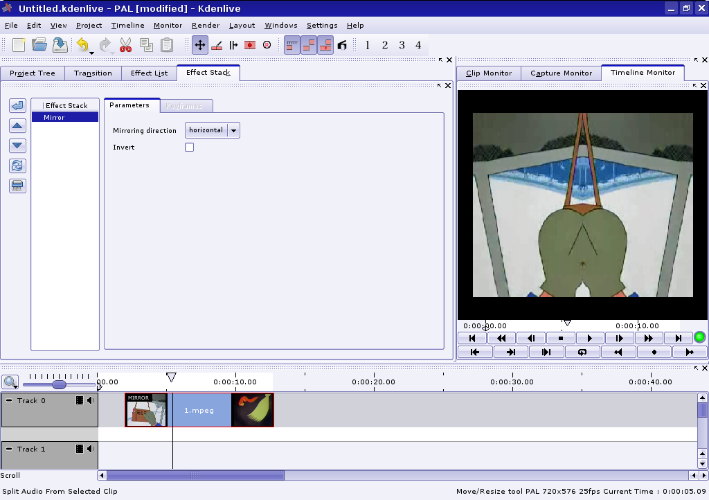Image resolution: width=709 pixels, height=500 pixels.
Task: Mute audio on Track 0
Action: (x=90, y=401)
